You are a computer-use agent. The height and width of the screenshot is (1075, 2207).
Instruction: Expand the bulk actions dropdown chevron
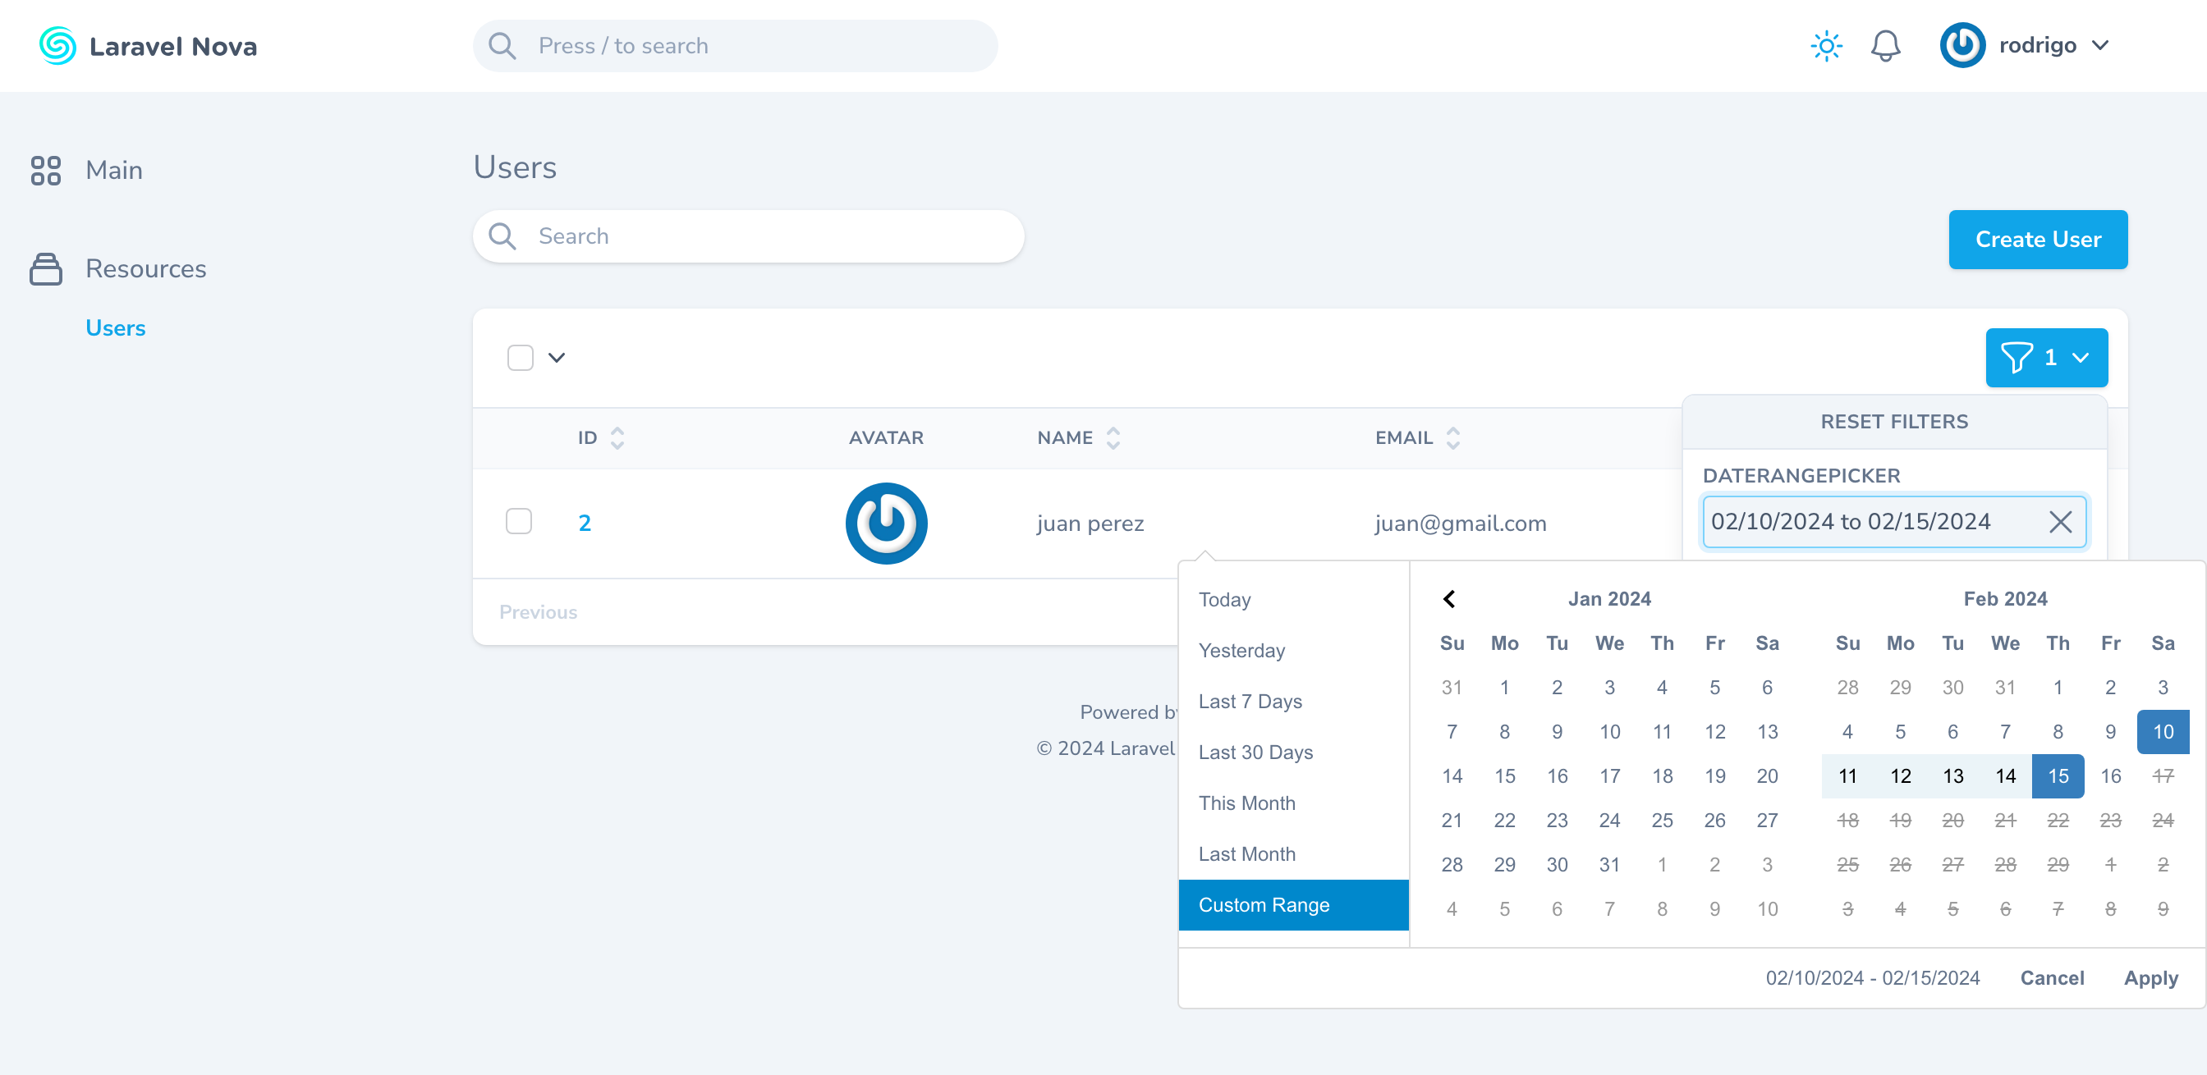[556, 357]
